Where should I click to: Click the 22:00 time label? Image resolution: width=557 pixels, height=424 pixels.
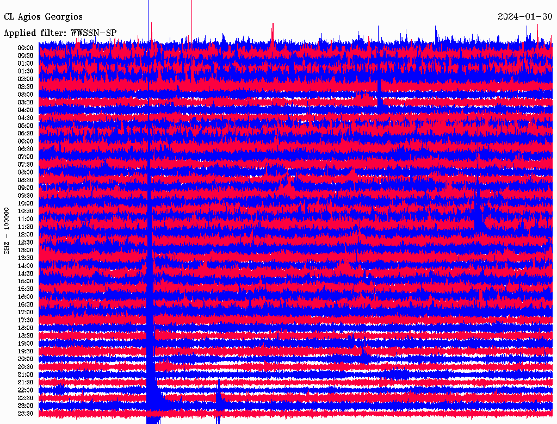(x=26, y=390)
